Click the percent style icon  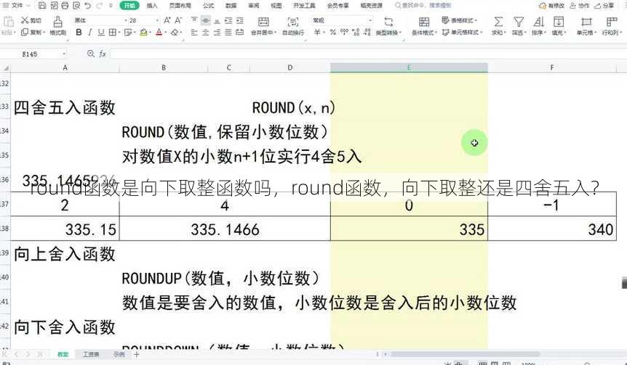(x=332, y=33)
